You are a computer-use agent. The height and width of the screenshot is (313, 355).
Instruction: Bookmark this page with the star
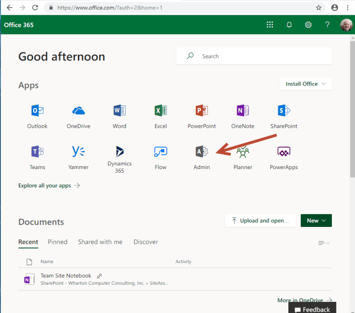(319, 8)
